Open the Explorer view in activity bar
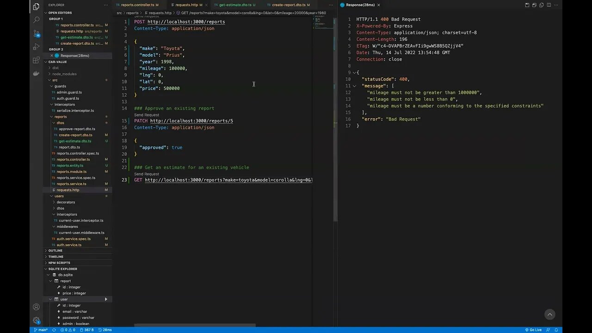The width and height of the screenshot is (592, 333). pyautogui.click(x=36, y=6)
